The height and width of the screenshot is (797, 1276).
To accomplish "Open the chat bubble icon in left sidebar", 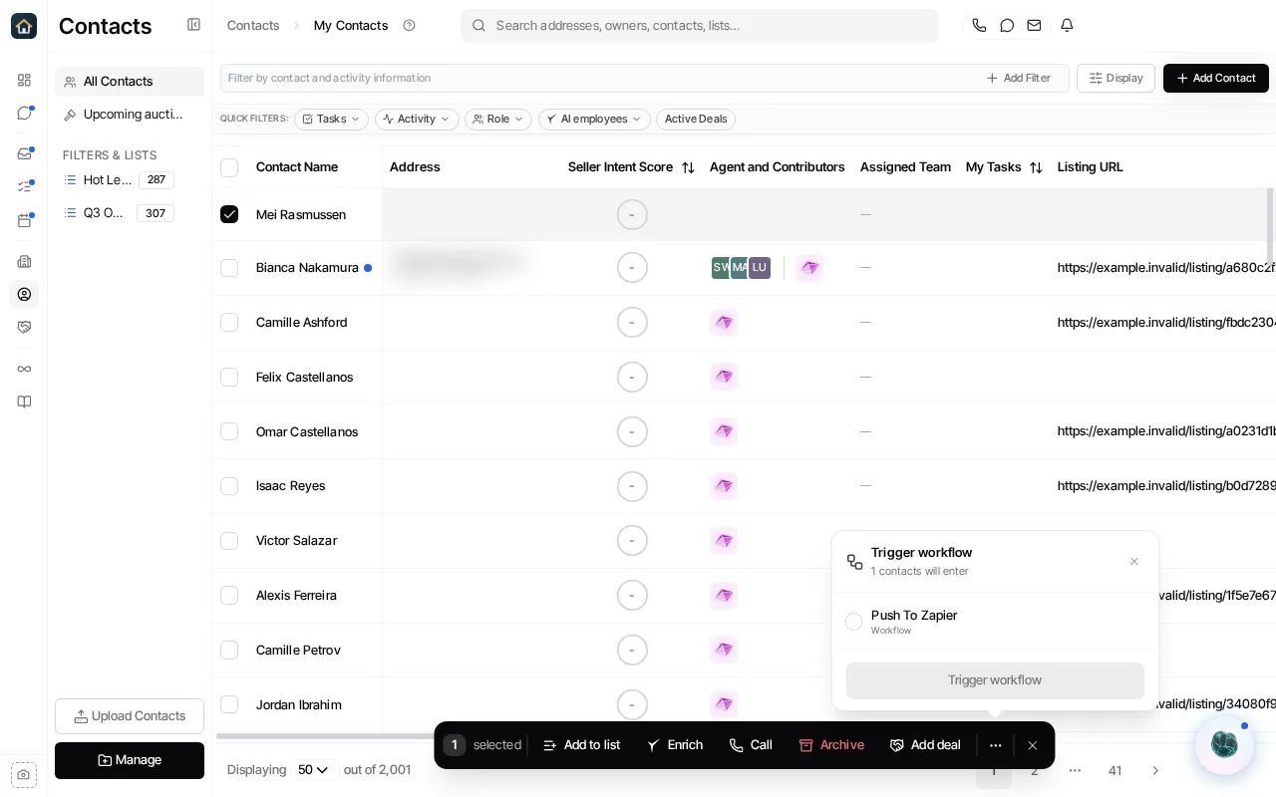I will tap(24, 113).
